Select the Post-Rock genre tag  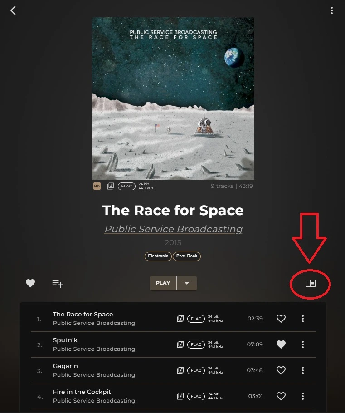tap(187, 256)
